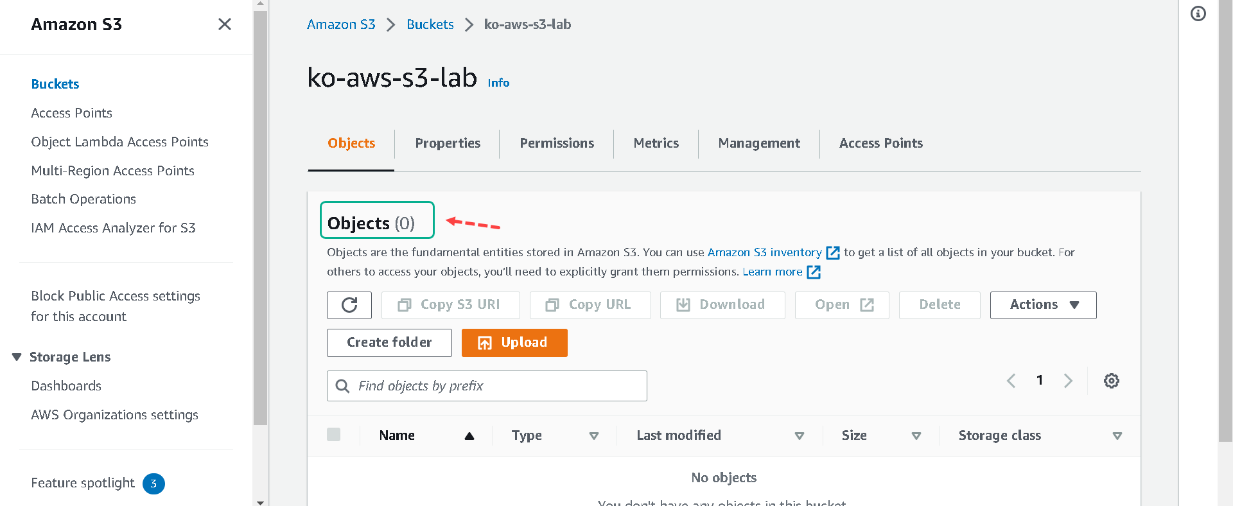Viewport: 1233px width, 506px height.
Task: Click the Download button
Action: tap(722, 305)
